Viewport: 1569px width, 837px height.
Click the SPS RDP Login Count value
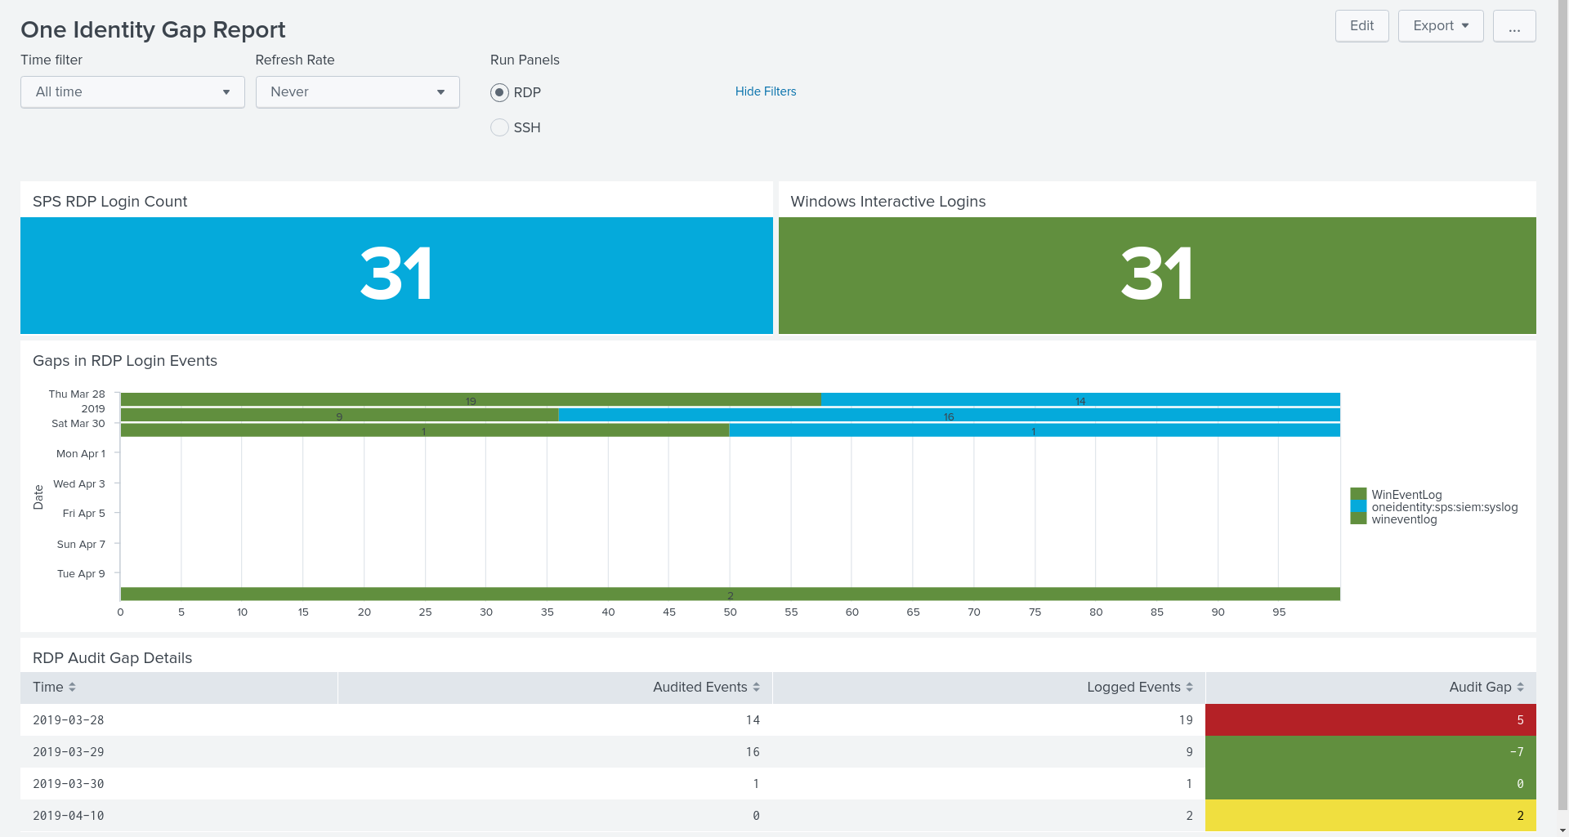(x=396, y=274)
